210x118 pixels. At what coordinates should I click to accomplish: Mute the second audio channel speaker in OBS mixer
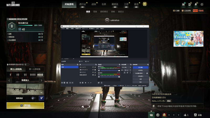tap(99, 77)
